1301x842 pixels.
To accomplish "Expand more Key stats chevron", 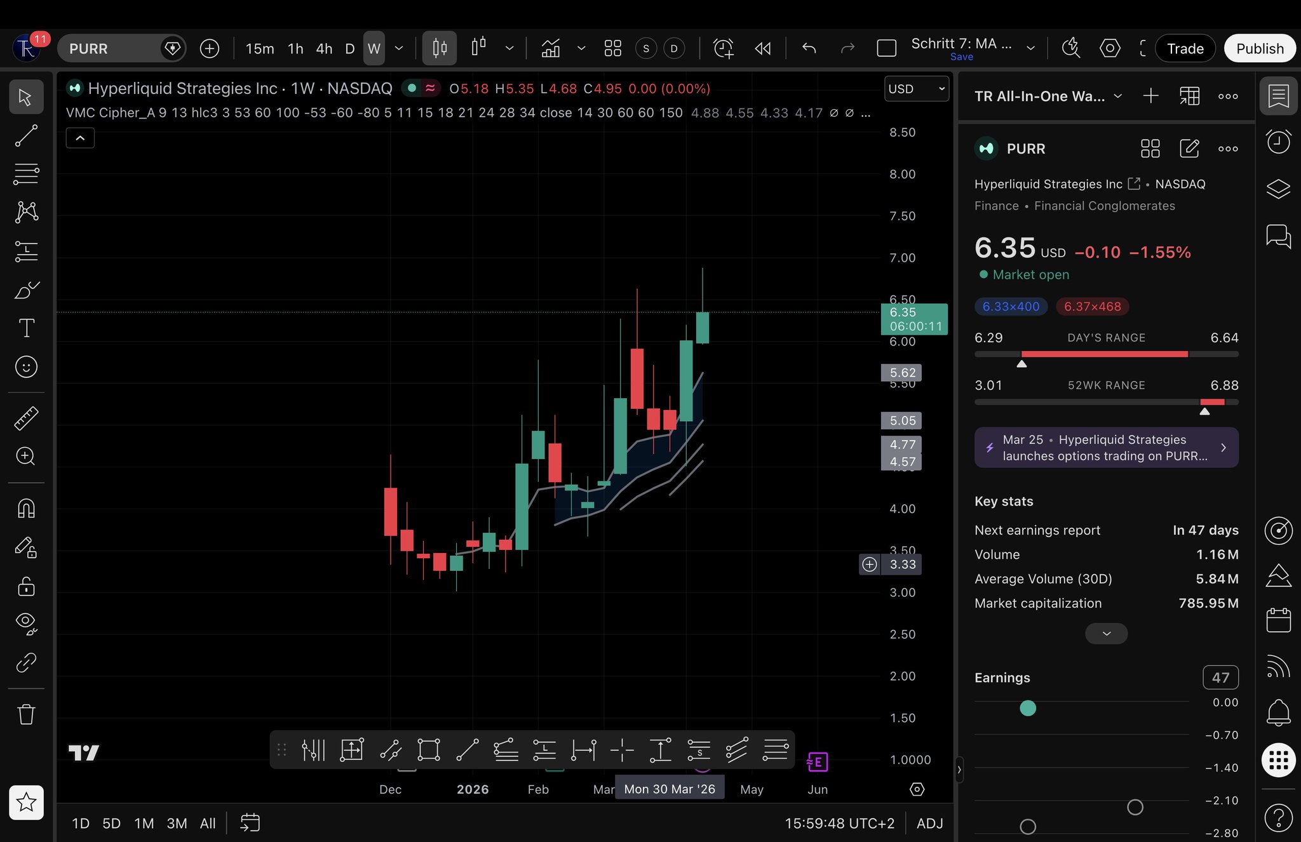I will (x=1106, y=634).
